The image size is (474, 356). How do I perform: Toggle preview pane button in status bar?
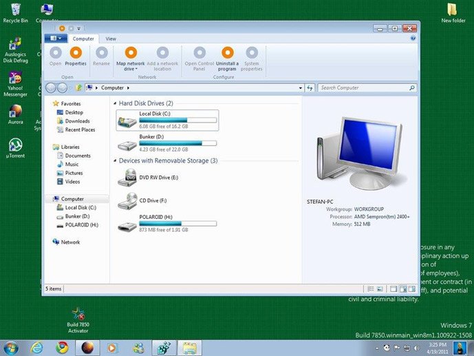pos(411,289)
